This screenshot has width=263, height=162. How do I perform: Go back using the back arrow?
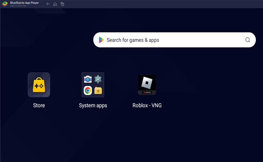tap(48, 4)
